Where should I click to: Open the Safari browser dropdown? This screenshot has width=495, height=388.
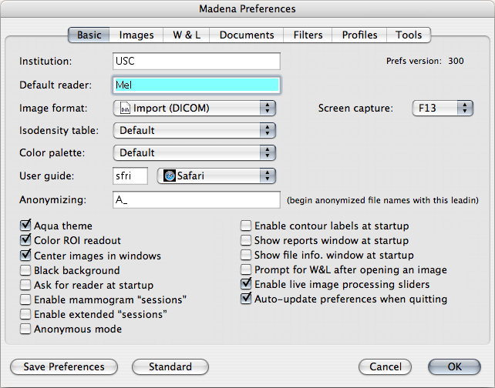(216, 176)
